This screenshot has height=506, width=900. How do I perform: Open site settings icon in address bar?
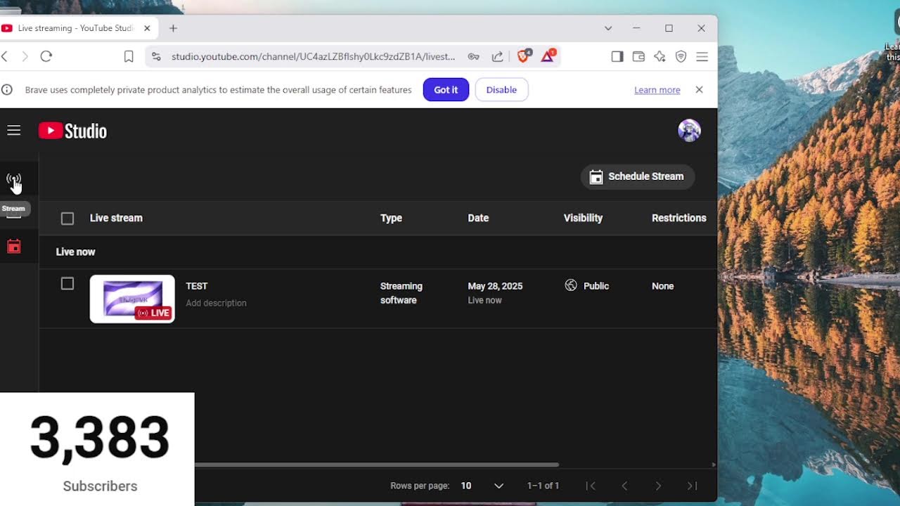click(156, 56)
